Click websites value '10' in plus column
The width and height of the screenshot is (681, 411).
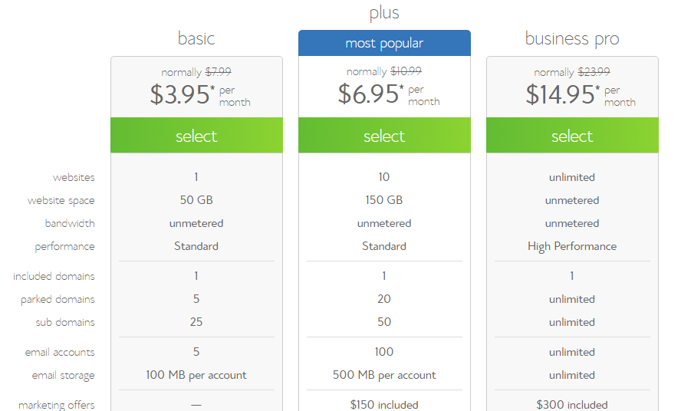click(384, 177)
